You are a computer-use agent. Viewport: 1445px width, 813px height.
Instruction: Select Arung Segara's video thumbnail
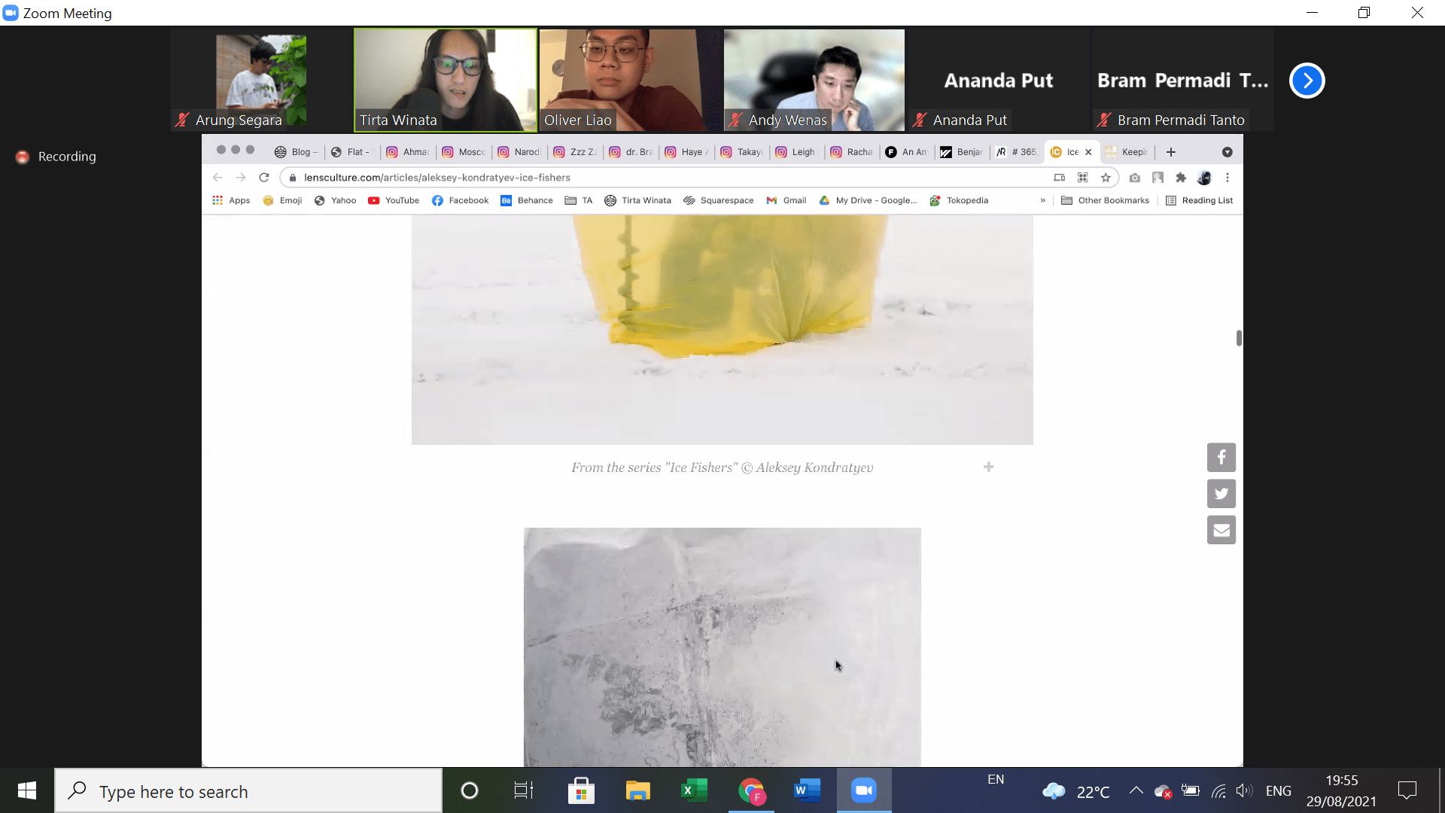[261, 80]
